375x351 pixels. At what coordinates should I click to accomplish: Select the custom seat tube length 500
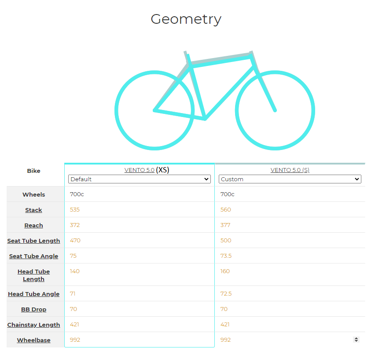[x=290, y=240]
